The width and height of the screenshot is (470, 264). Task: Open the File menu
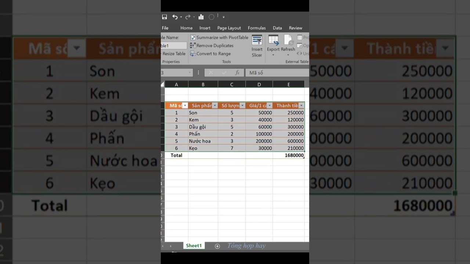tap(165, 28)
